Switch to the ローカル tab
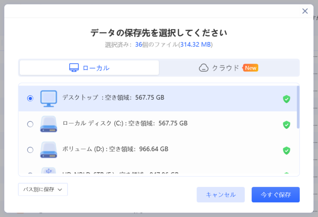 tap(89, 68)
